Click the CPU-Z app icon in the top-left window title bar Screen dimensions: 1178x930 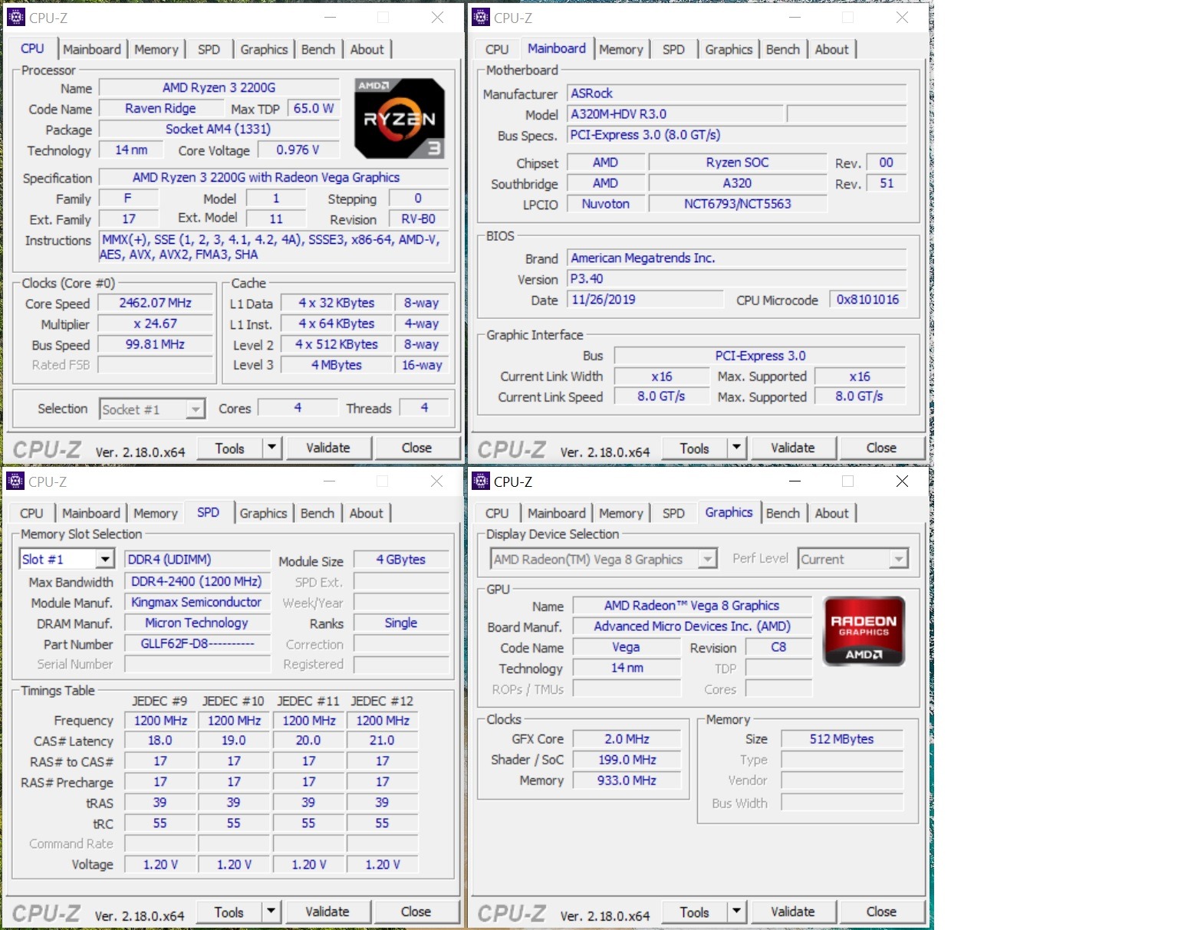coord(15,17)
